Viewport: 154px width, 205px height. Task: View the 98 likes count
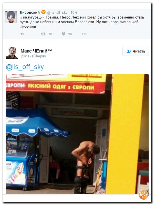click(x=70, y=34)
